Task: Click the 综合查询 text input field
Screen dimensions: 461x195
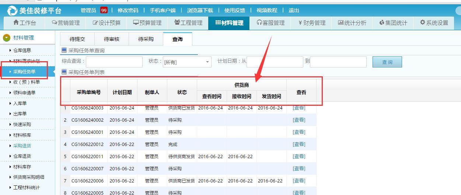Action: click(x=114, y=62)
